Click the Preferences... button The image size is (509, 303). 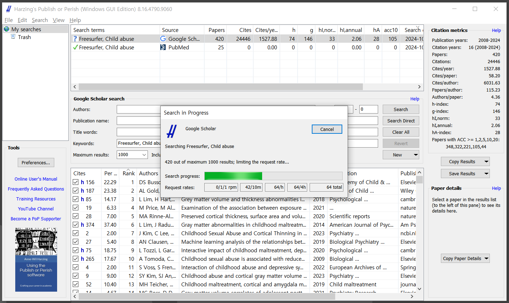pos(36,162)
